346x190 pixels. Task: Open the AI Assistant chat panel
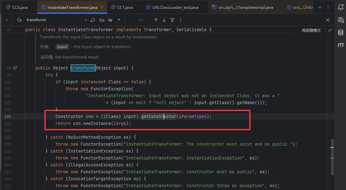[x=340, y=20]
